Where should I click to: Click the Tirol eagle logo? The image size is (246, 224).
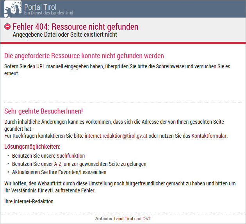pyautogui.click(x=13, y=9)
